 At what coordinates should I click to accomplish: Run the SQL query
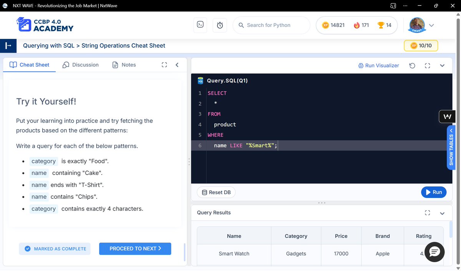434,192
